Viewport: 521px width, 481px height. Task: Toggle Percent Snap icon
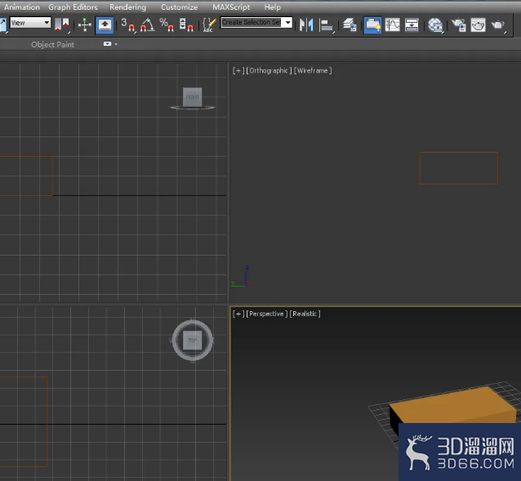tap(167, 25)
